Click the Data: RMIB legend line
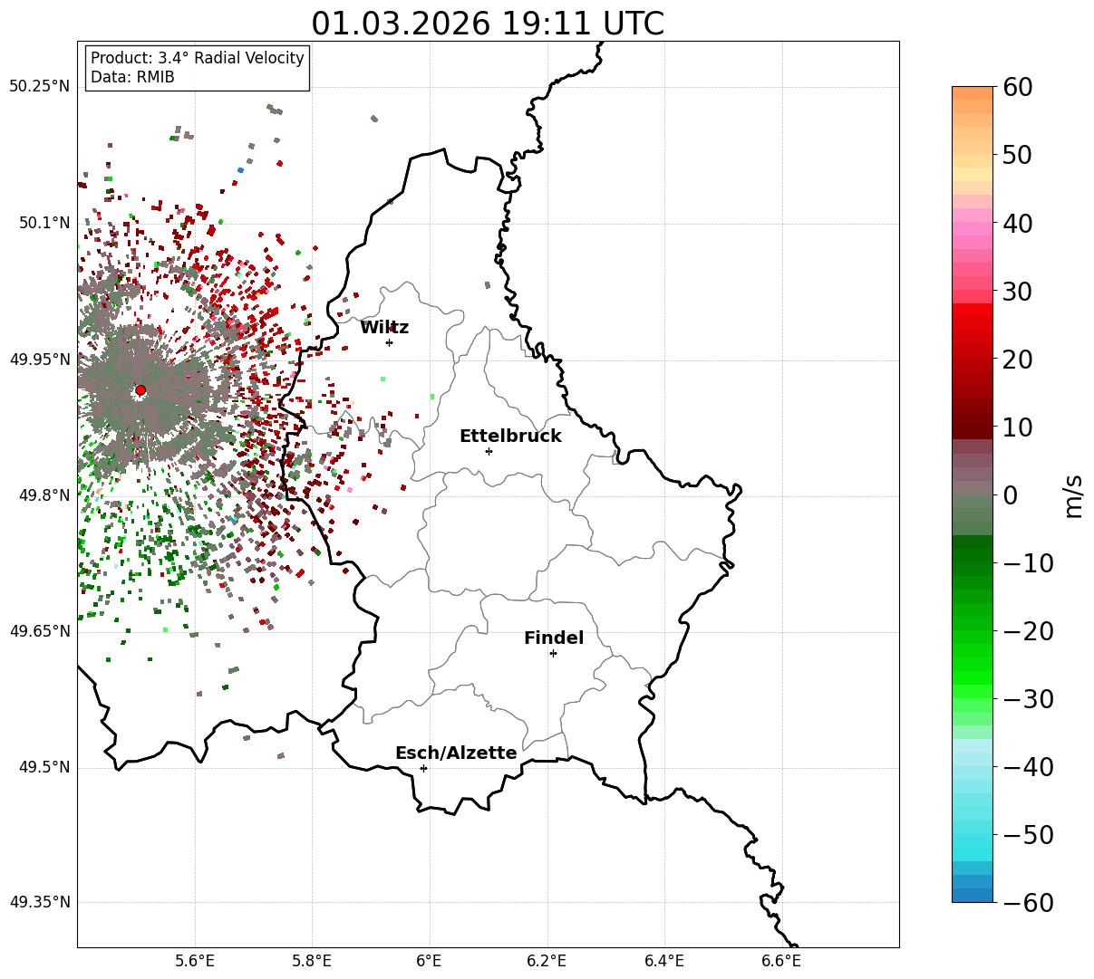 tap(132, 78)
